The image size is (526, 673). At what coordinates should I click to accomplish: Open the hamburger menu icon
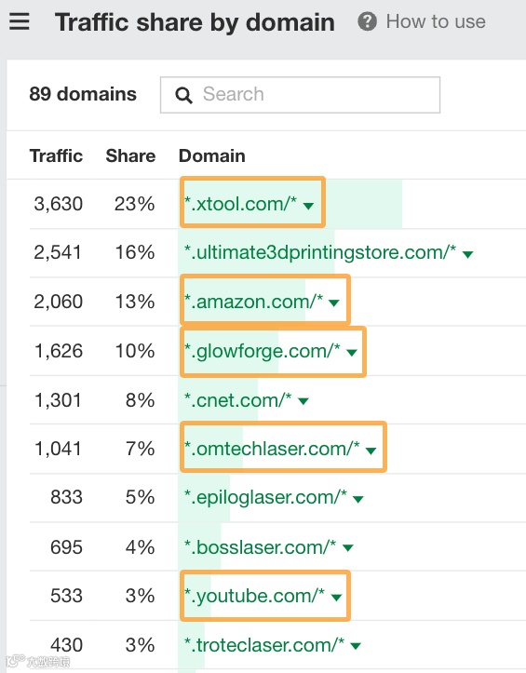point(20,21)
